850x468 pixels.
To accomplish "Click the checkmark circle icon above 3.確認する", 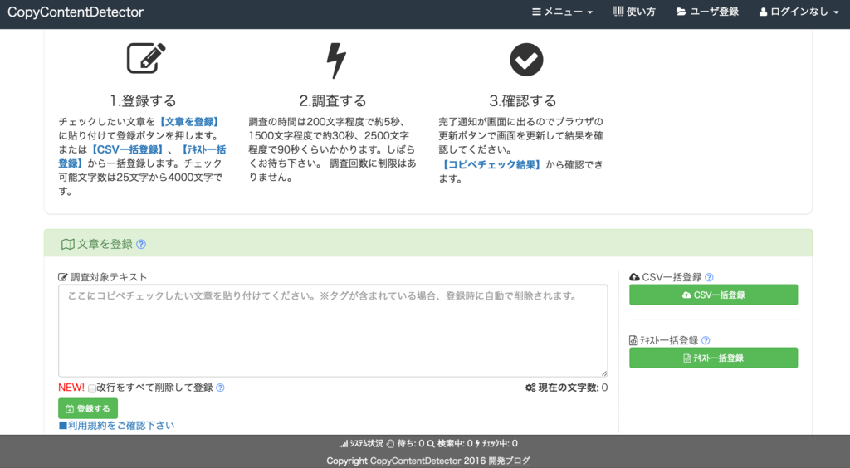I will click(526, 60).
